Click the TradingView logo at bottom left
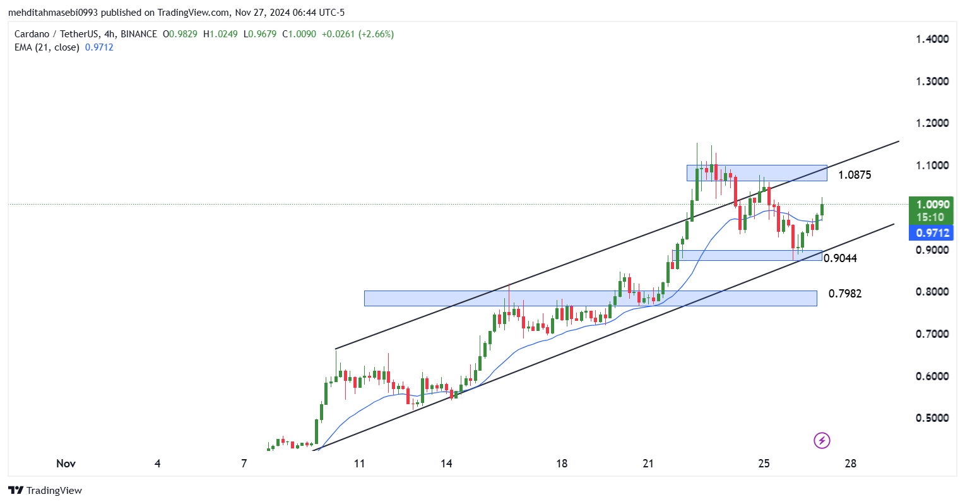 click(45, 490)
